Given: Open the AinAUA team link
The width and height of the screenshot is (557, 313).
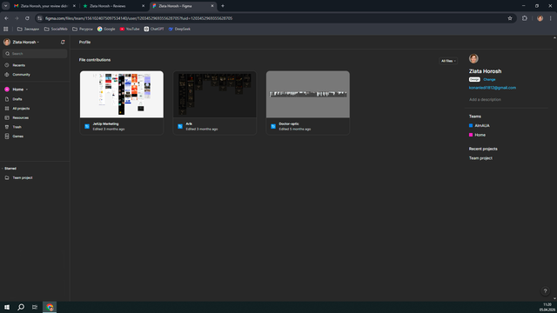Looking at the screenshot, I should pyautogui.click(x=482, y=125).
